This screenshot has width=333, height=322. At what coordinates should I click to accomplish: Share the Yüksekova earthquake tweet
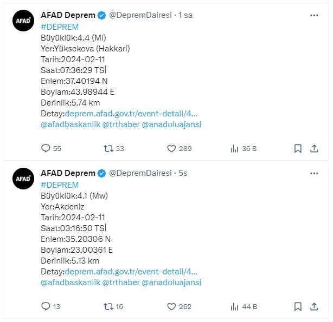coord(314,149)
